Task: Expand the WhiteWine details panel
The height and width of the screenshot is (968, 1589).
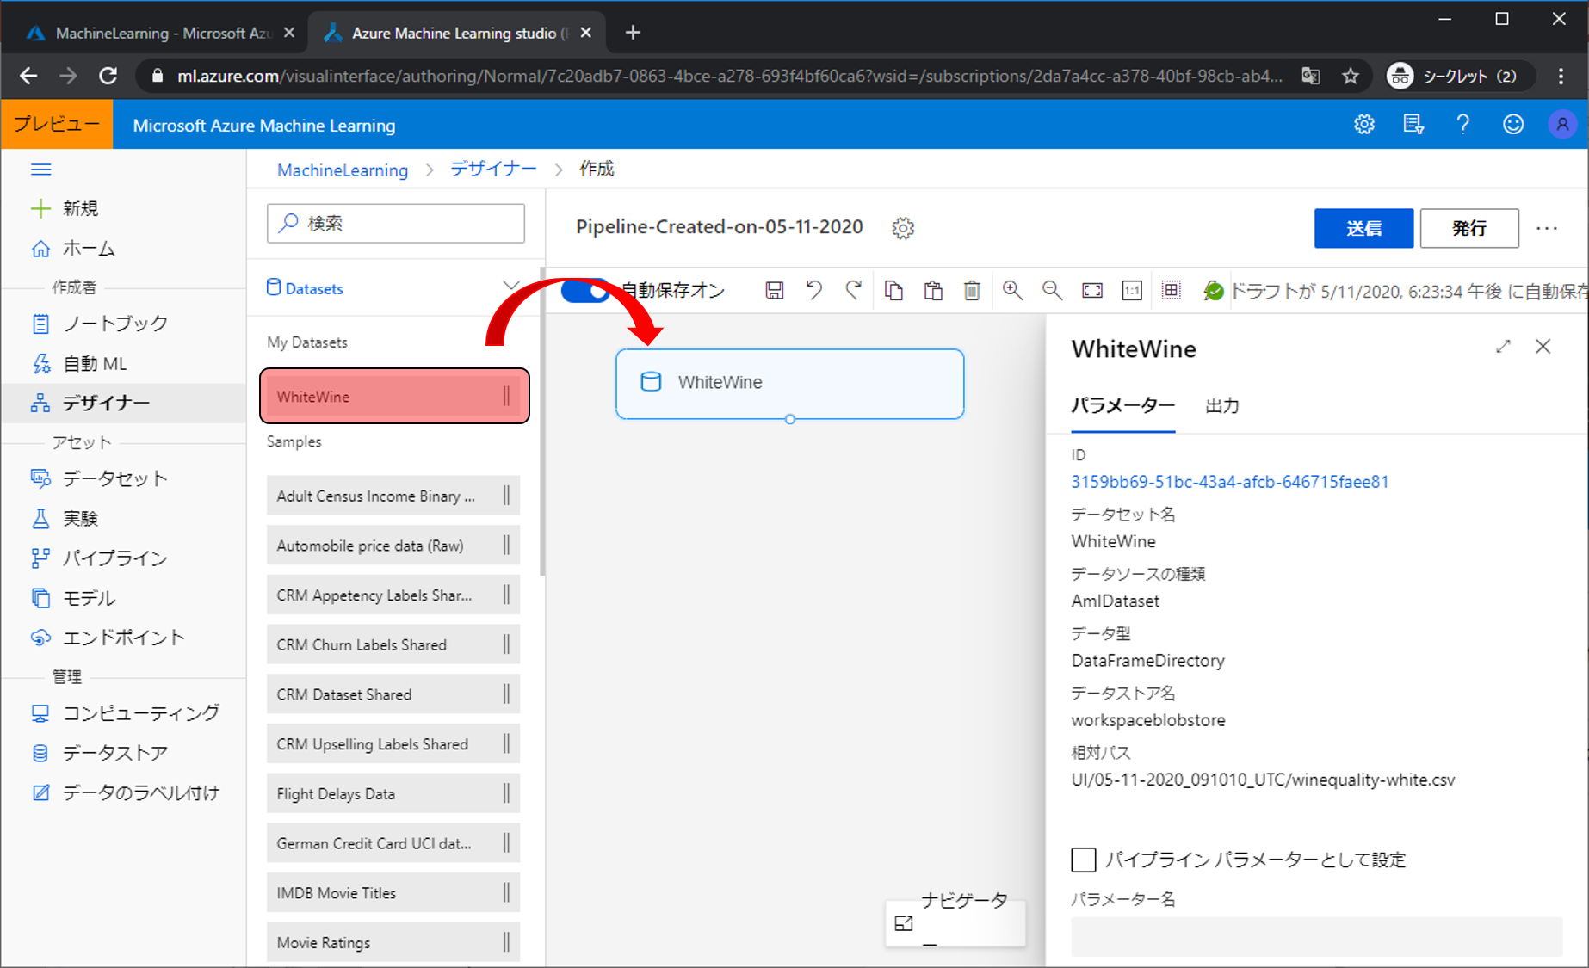Action: coord(1503,347)
